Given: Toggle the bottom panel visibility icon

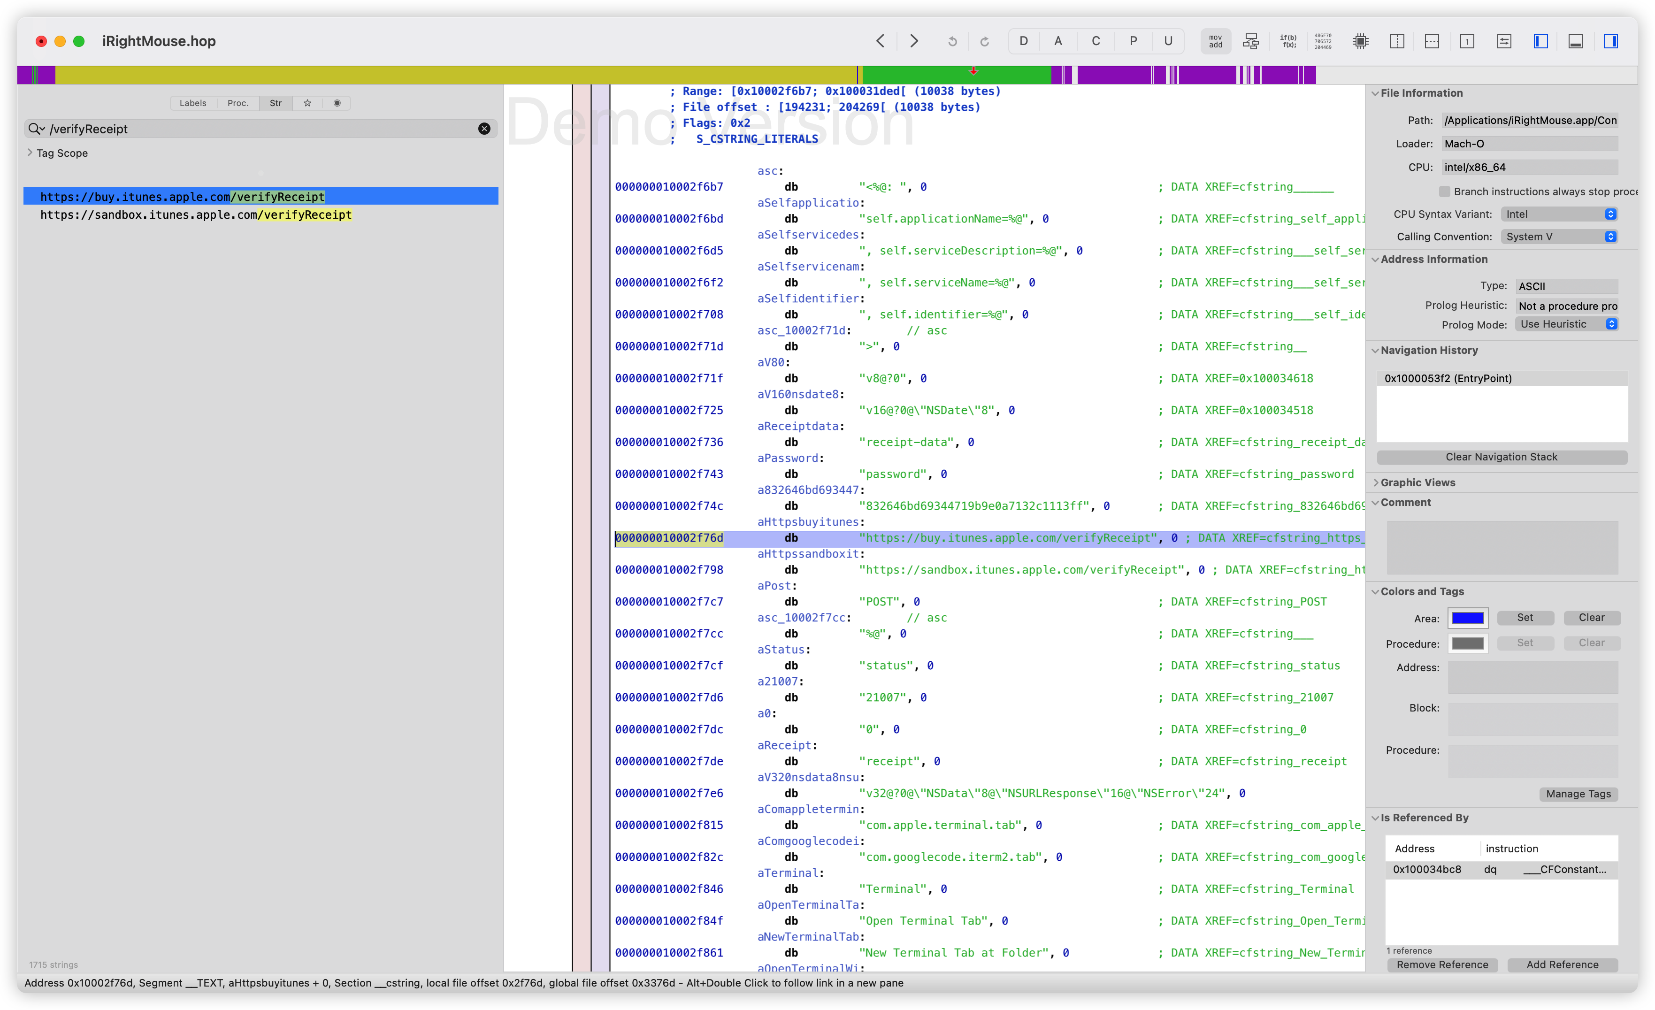Looking at the screenshot, I should [x=1575, y=41].
